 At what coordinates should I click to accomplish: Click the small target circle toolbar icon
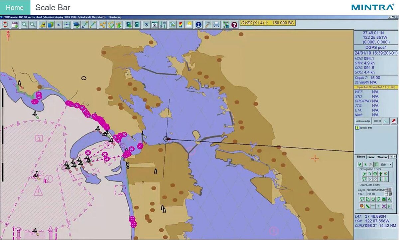click(146, 25)
